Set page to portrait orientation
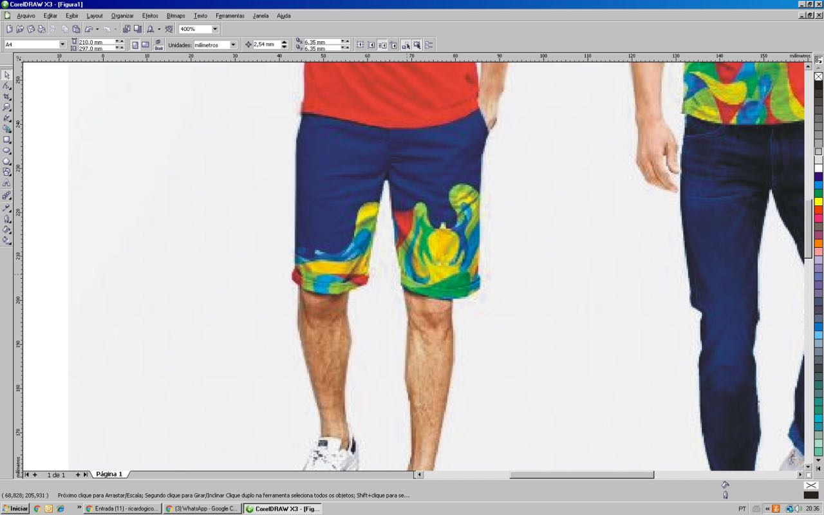The width and height of the screenshot is (824, 515). click(x=135, y=45)
